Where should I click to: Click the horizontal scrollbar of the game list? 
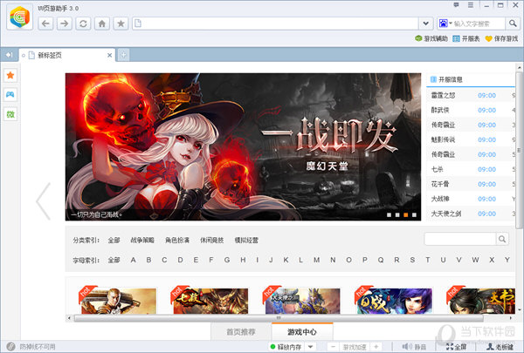(x=279, y=318)
